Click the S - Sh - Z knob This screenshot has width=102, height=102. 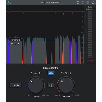(36, 85)
